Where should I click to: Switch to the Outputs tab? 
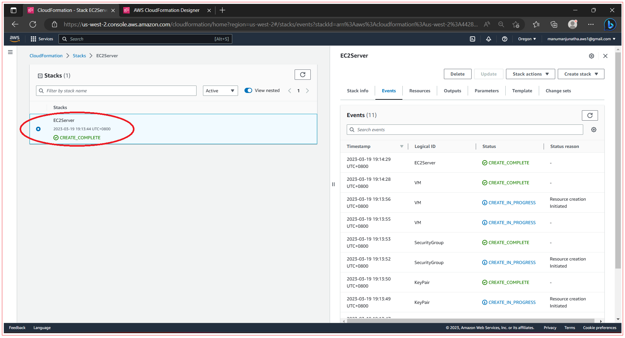click(x=452, y=91)
